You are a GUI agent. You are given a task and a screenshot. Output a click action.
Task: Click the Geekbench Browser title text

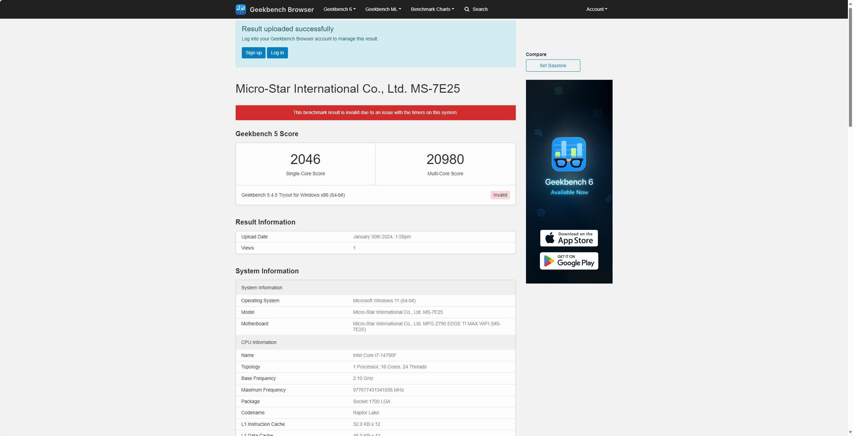click(282, 10)
